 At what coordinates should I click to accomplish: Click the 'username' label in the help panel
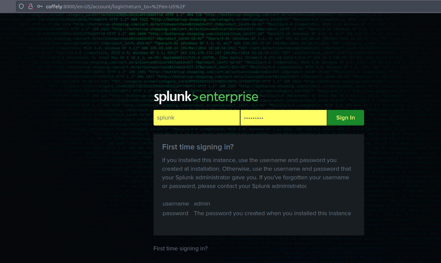click(176, 204)
